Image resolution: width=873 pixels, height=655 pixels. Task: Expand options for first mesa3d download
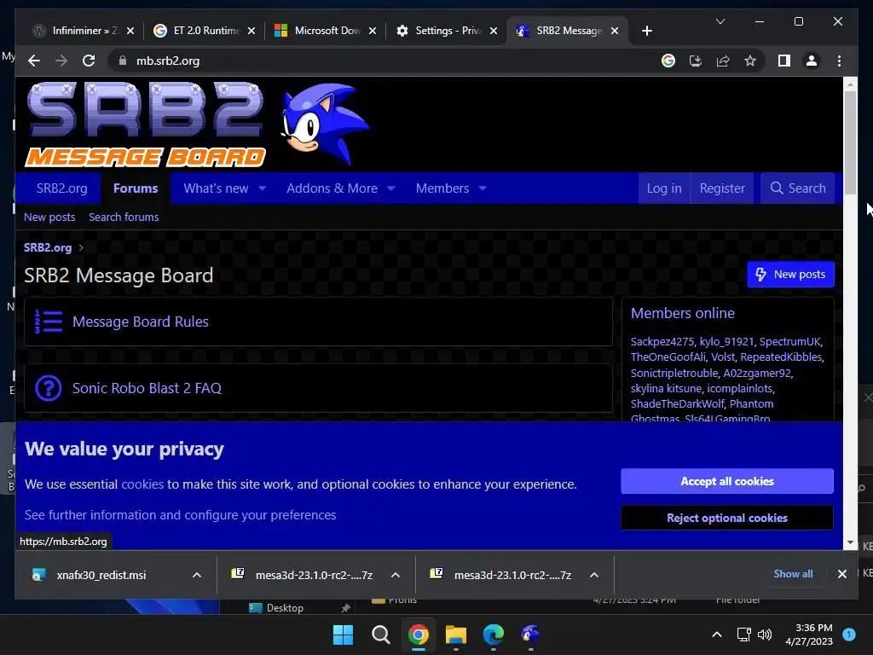coord(396,575)
